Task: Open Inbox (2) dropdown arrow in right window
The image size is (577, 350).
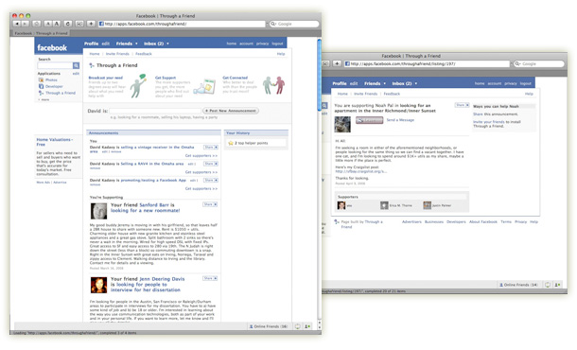Action: pyautogui.click(x=416, y=83)
